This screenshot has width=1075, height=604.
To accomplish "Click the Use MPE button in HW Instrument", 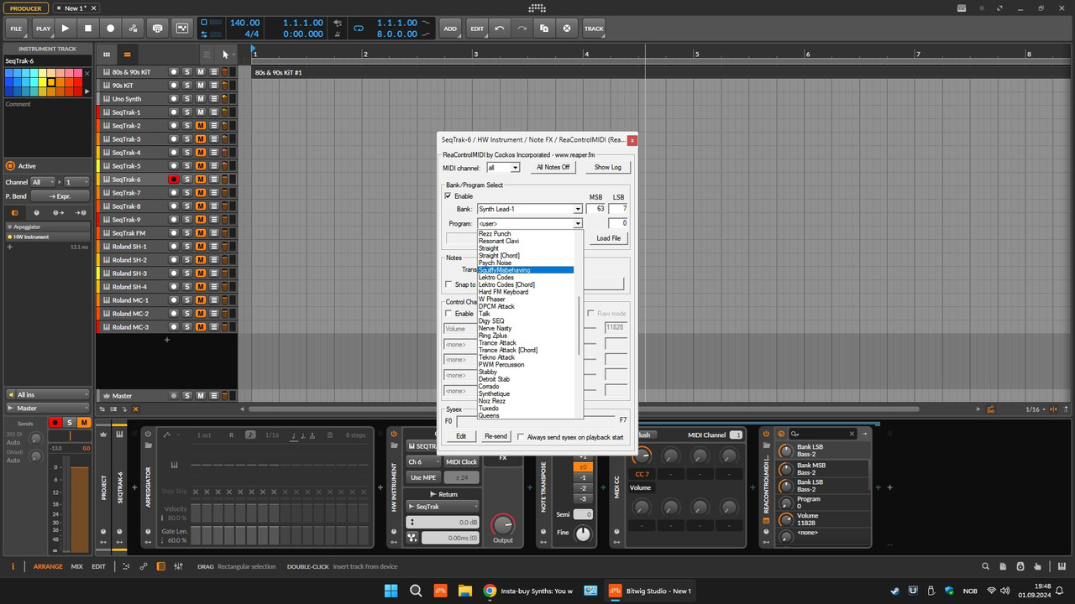I will (424, 477).
